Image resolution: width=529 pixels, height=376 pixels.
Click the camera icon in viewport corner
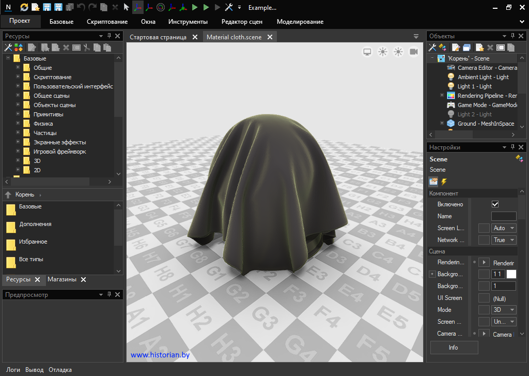(x=413, y=52)
